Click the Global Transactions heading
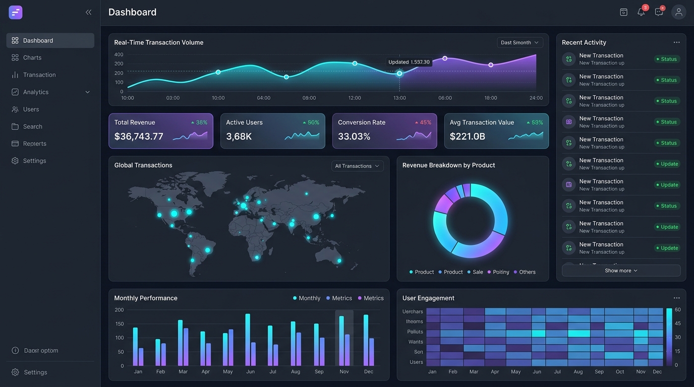 (143, 165)
